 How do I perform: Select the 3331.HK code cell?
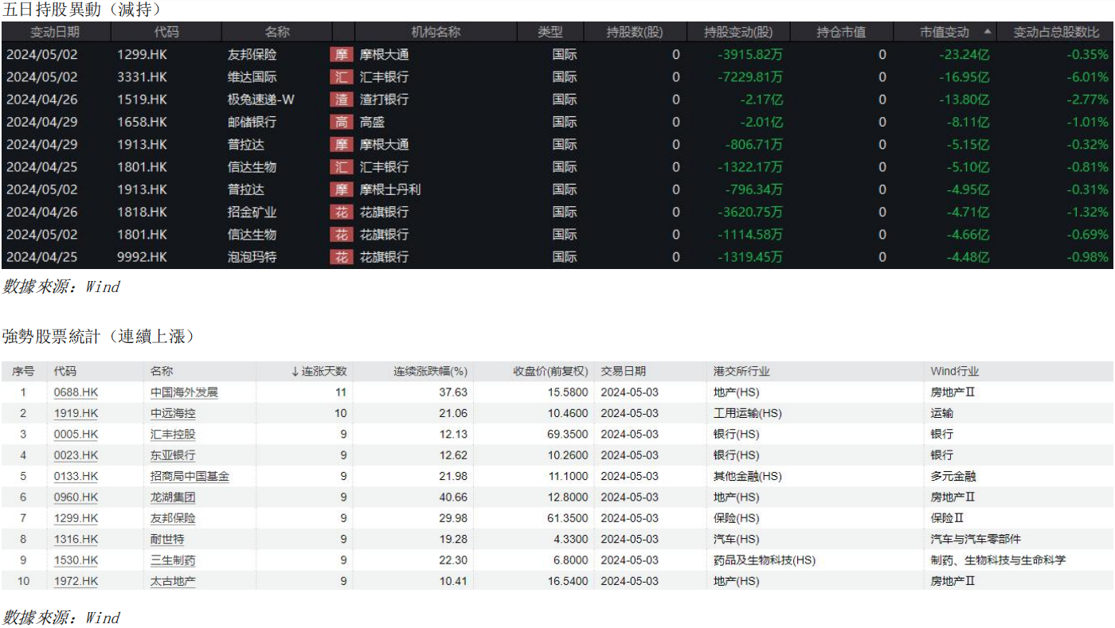point(142,77)
